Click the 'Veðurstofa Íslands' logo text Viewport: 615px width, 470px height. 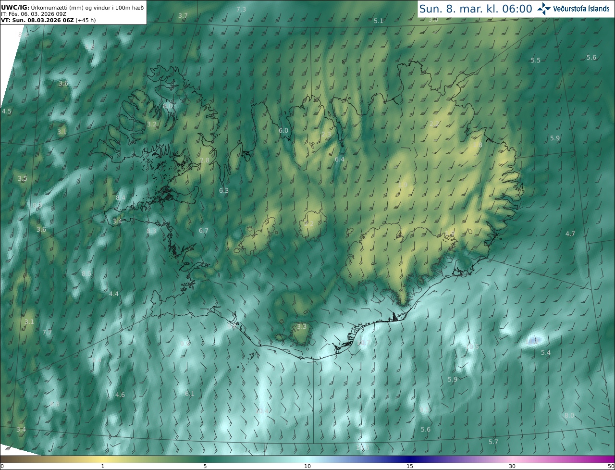point(581,9)
